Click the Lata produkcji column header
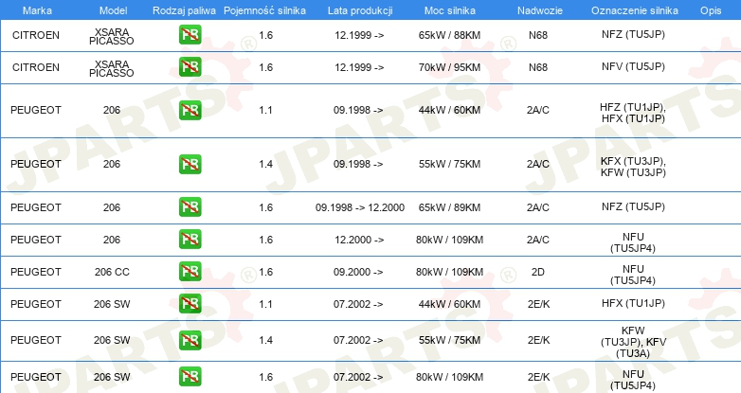This screenshot has height=393, width=741. pyautogui.click(x=360, y=10)
